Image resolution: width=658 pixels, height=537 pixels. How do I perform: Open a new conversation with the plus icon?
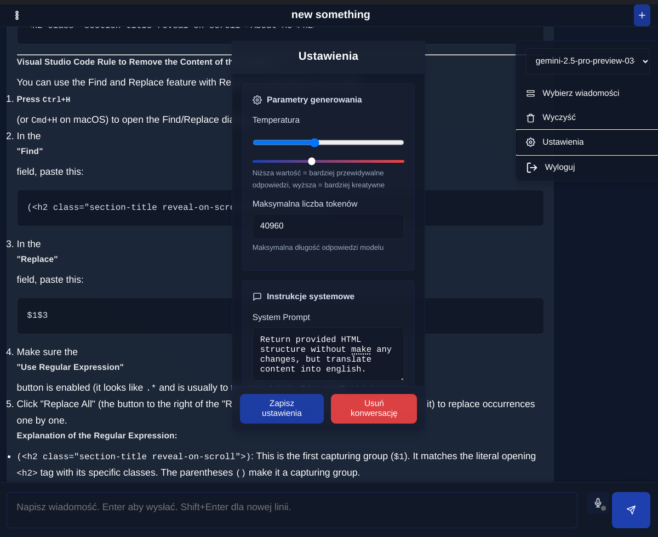(x=642, y=15)
